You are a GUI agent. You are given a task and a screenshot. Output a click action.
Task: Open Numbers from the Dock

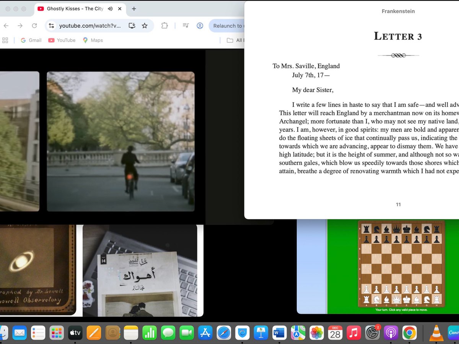[x=150, y=333]
